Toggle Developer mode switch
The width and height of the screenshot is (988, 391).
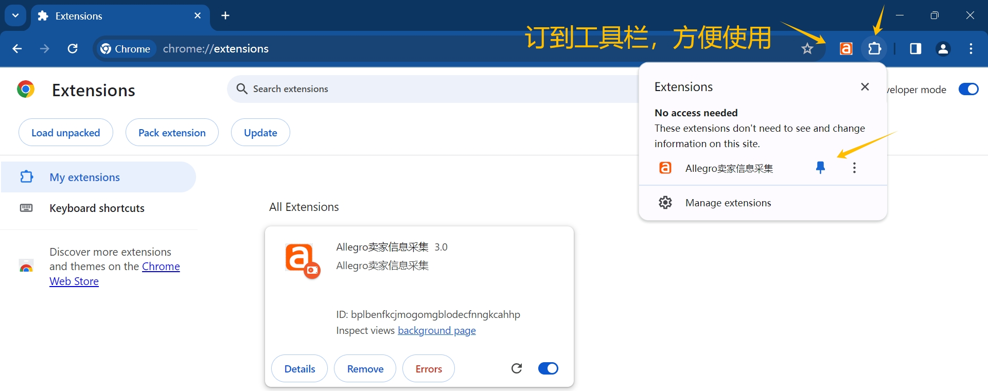click(x=968, y=89)
